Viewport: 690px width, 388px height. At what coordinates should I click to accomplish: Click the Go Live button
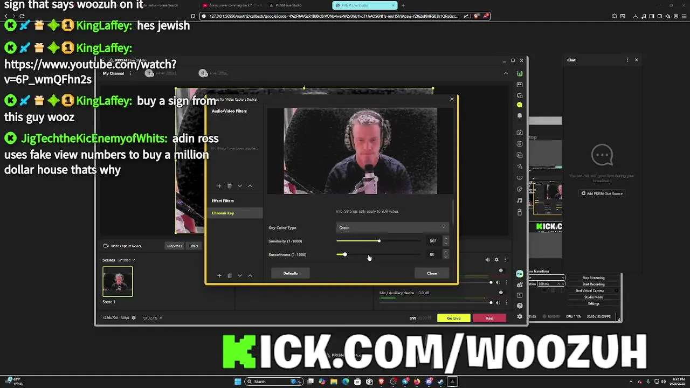coord(454,318)
